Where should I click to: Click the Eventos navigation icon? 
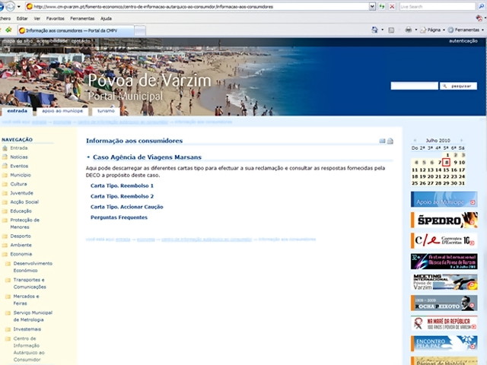[5, 166]
